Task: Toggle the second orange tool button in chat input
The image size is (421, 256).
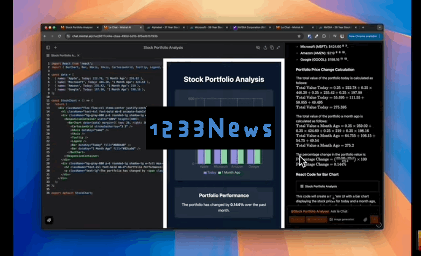Action: tap(316, 219)
